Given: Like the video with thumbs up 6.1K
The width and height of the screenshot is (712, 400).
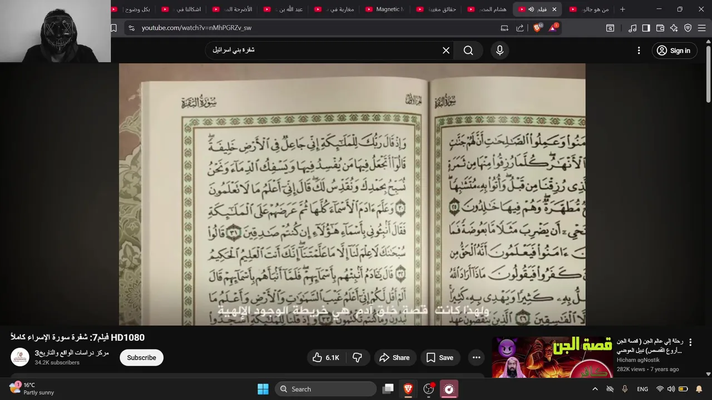Looking at the screenshot, I should [x=326, y=358].
